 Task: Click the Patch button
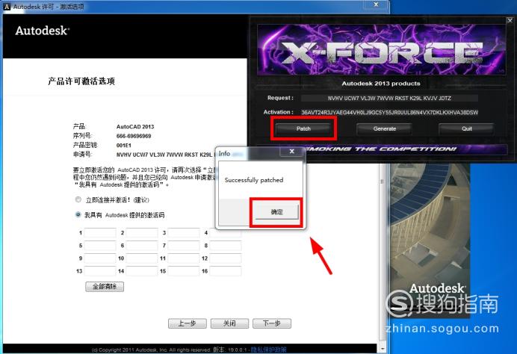[x=303, y=128]
